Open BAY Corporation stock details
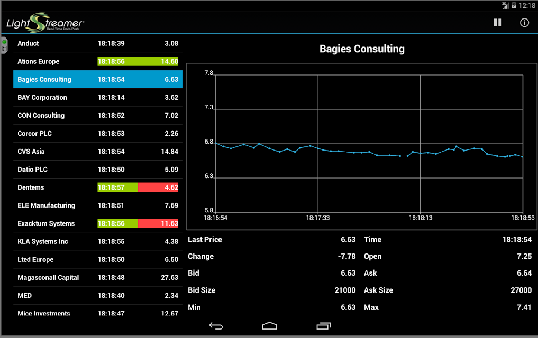This screenshot has height=338, width=538. click(98, 97)
